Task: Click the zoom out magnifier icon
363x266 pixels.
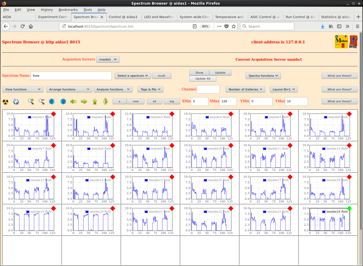Action: [41, 101]
